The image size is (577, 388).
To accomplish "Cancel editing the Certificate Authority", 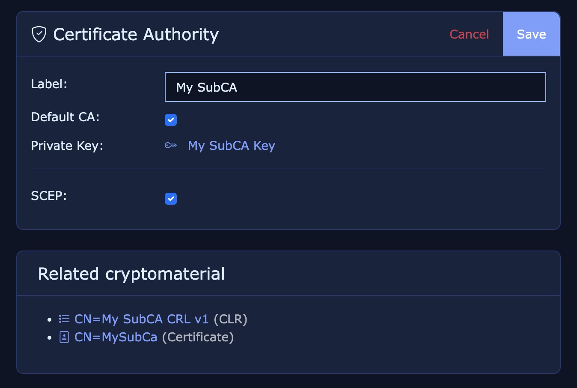I will pyautogui.click(x=469, y=34).
